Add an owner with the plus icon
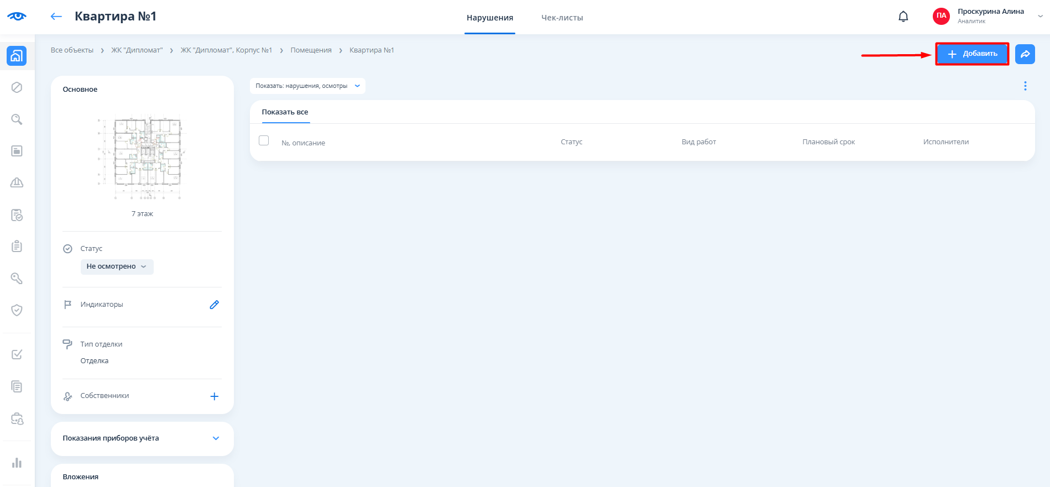The height and width of the screenshot is (487, 1050). (x=215, y=396)
